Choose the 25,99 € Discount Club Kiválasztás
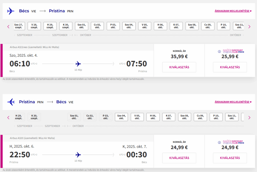257x172 pixels. point(230,67)
